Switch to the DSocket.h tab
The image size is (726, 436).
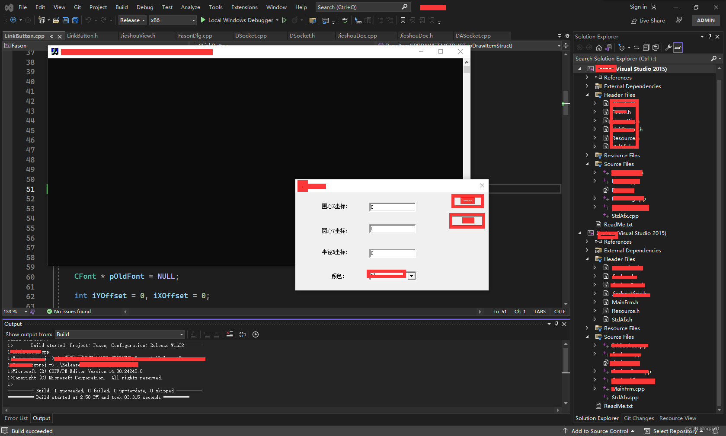coord(302,36)
